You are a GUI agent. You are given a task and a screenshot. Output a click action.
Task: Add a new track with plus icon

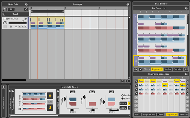click(x=3, y=14)
